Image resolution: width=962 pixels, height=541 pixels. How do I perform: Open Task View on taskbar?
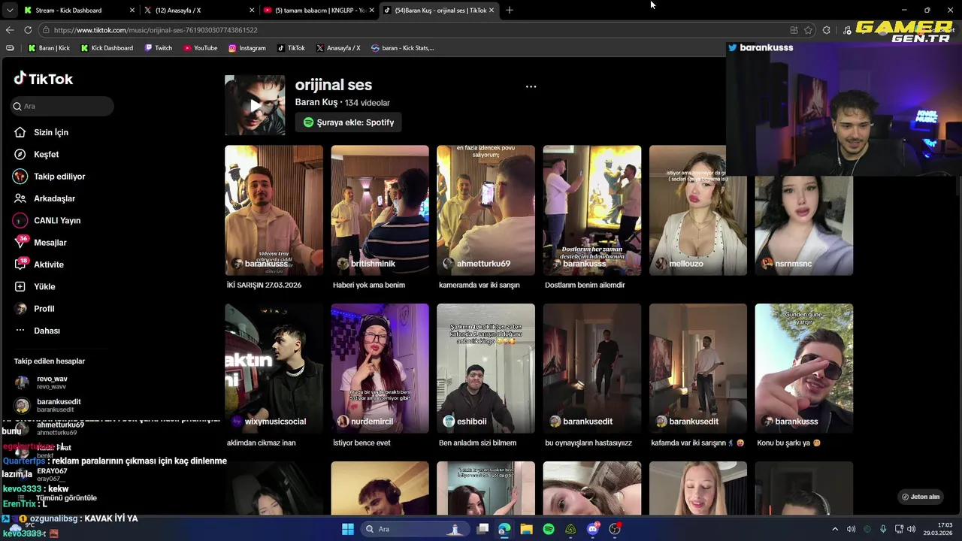[483, 529]
